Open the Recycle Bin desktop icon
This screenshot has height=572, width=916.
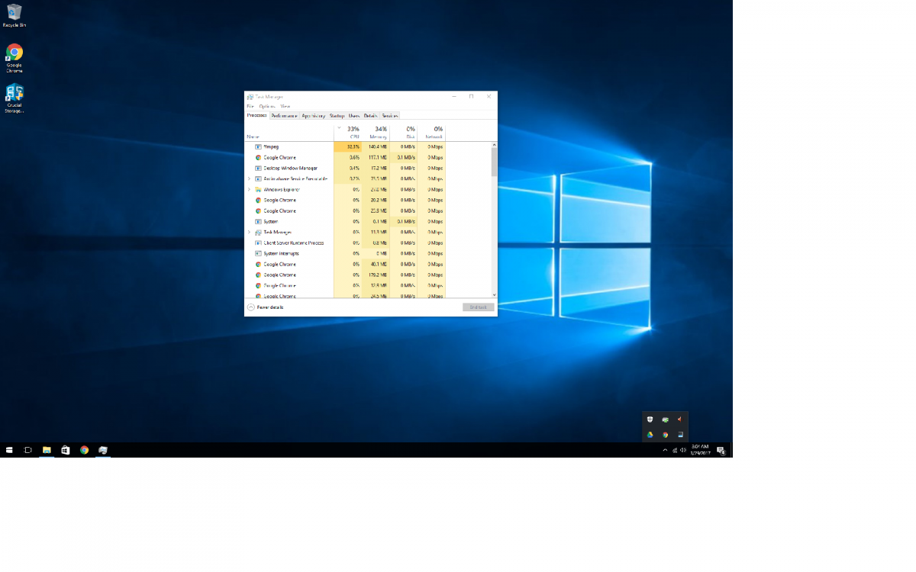coord(14,13)
